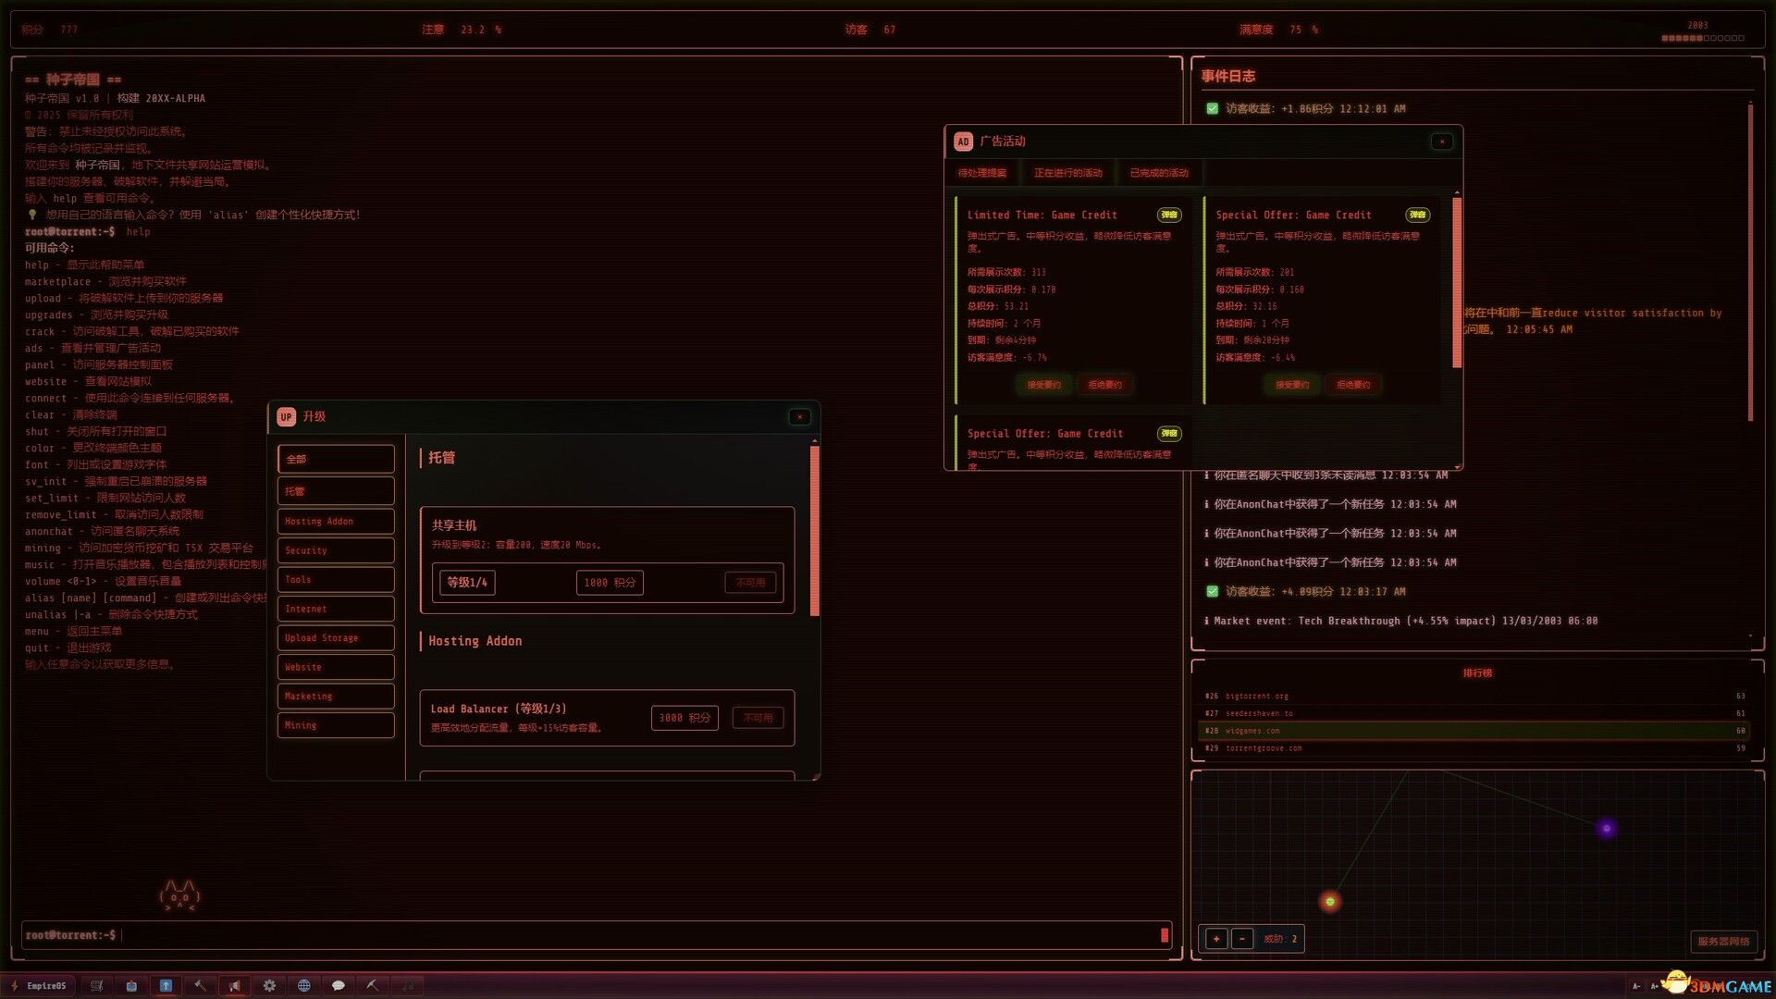This screenshot has width=1776, height=999.
Task: Select Mining category in upgrades sidebar
Action: [336, 725]
